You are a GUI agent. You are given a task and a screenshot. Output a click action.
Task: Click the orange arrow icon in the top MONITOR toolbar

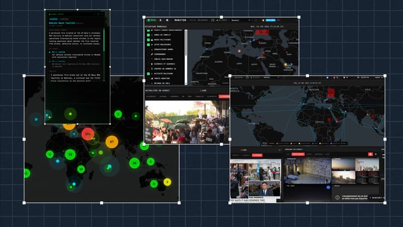(x=263, y=20)
